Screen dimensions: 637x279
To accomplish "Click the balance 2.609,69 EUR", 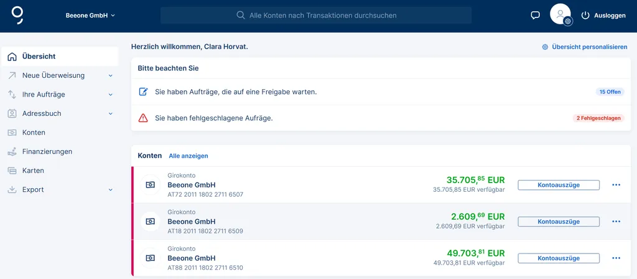I will (x=478, y=216).
